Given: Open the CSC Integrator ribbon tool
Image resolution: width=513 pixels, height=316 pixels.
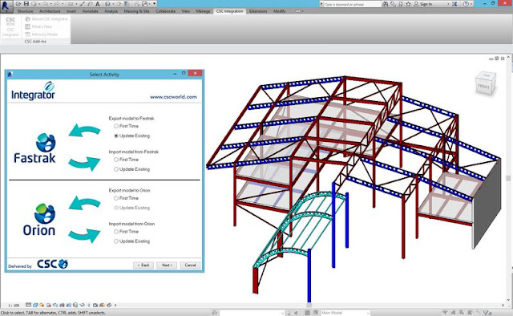Looking at the screenshot, I should click(10, 26).
